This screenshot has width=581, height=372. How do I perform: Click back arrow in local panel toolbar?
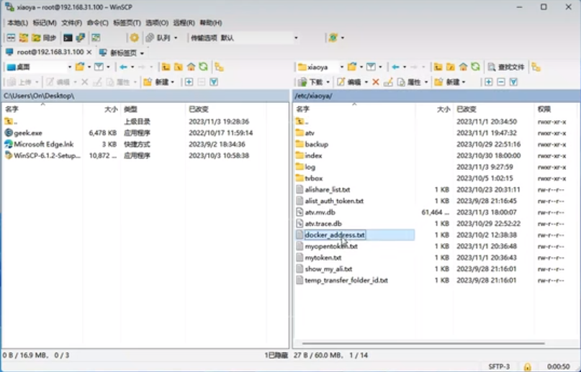[123, 67]
